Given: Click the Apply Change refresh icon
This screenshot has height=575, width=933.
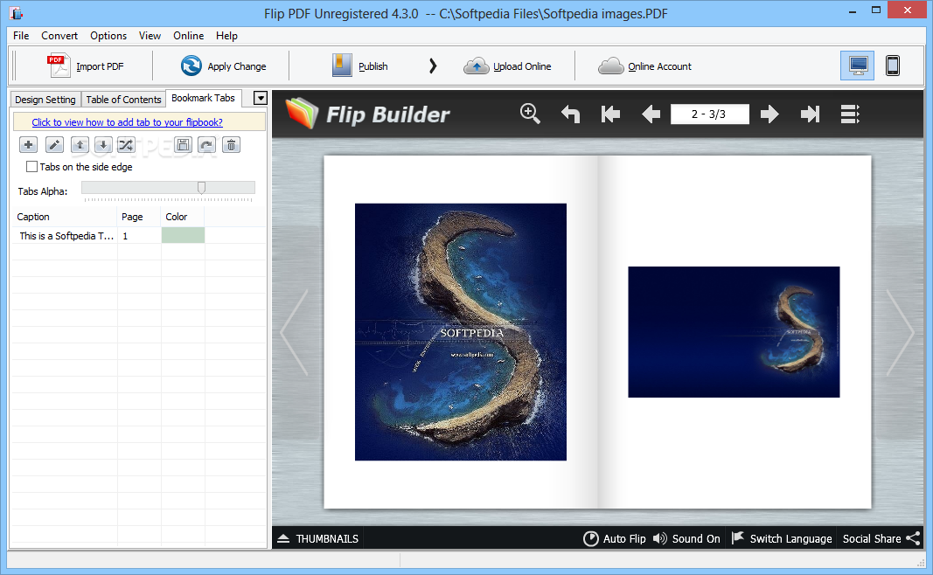Looking at the screenshot, I should click(191, 66).
